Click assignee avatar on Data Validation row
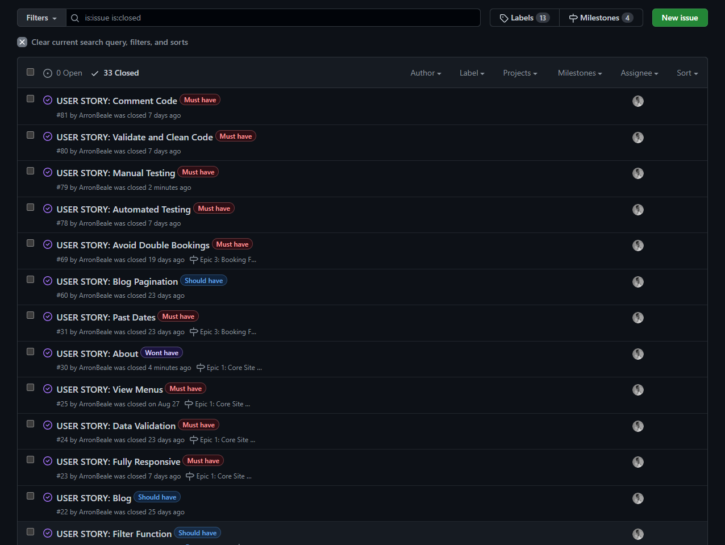The image size is (725, 545). pyautogui.click(x=638, y=426)
